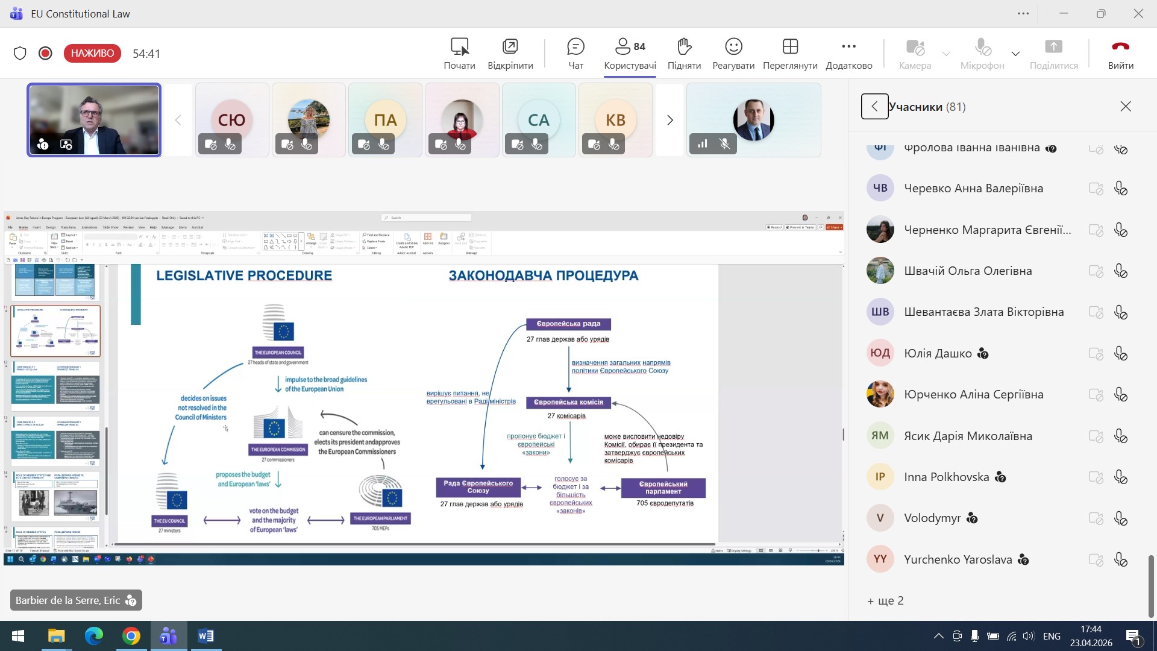Select participant Юлія Дашко in list
The image size is (1157, 651).
click(938, 353)
